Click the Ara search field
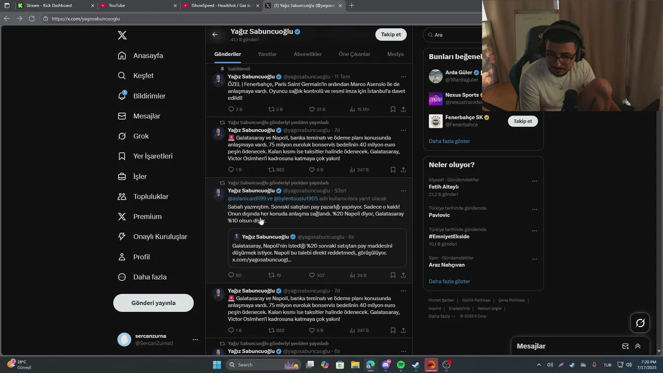Screen dimensions: 663x373 (454, 35)
